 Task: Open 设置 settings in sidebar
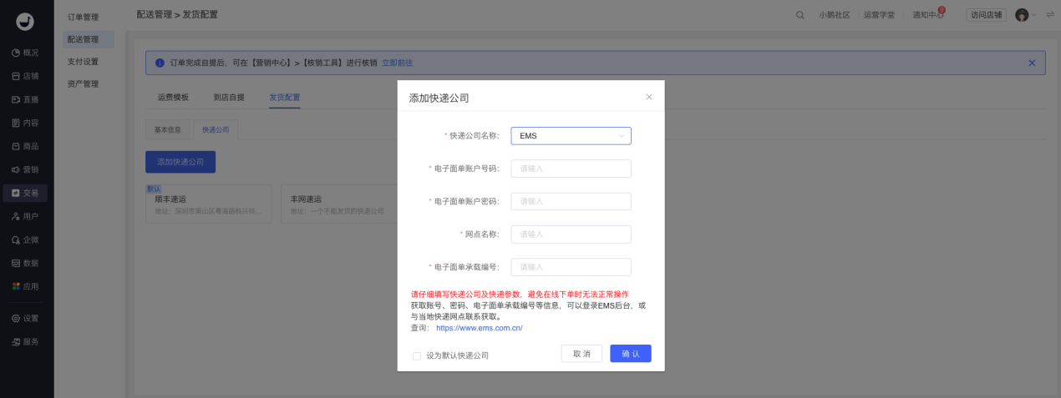click(24, 318)
